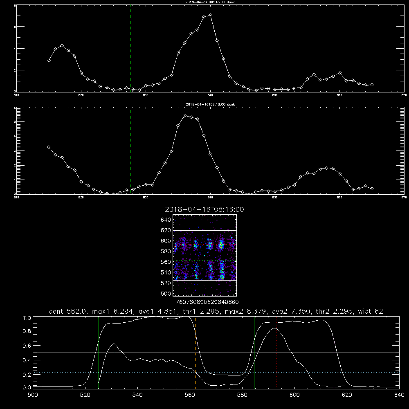Click the "ave2 7.350" value in stats line
Screen dimensions: 409x409
[x=291, y=311]
